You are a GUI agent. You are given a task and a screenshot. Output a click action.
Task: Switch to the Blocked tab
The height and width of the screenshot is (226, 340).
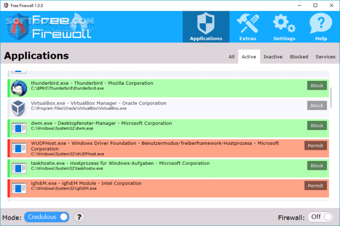tap(299, 57)
